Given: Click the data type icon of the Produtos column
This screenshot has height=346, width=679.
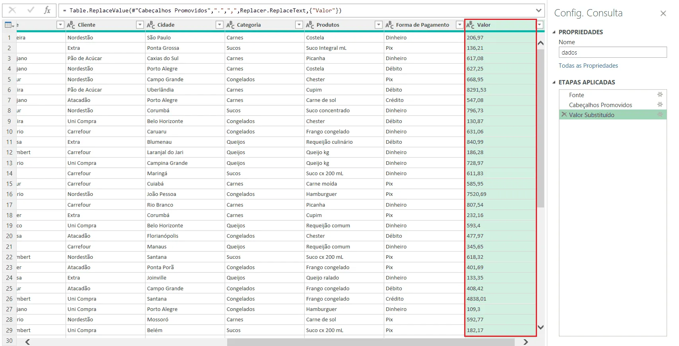Looking at the screenshot, I should [310, 25].
